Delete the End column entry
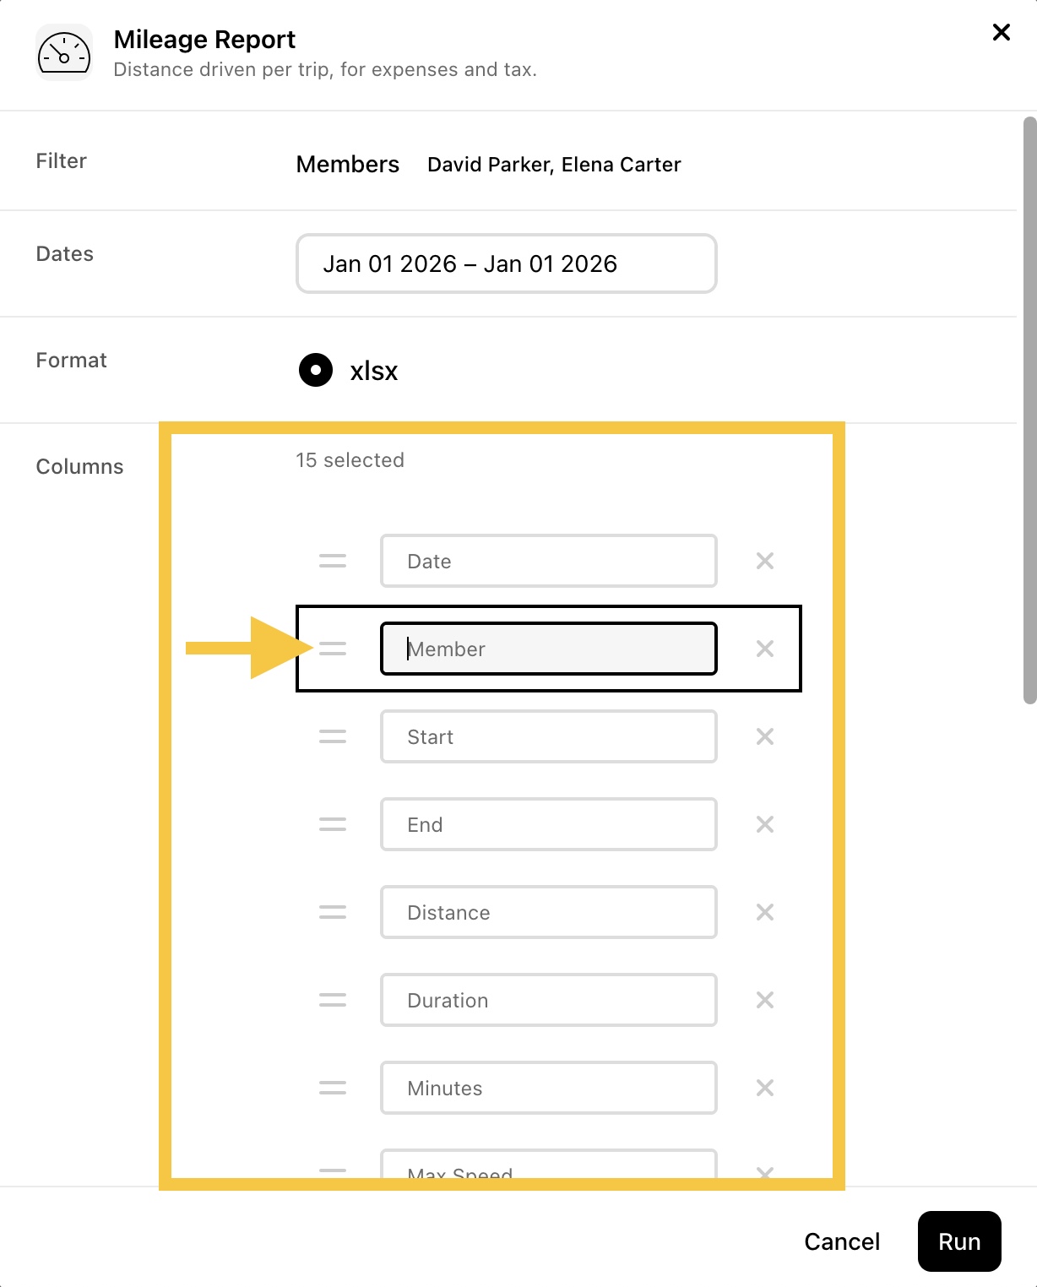Screen dimensions: 1037x1287 (765, 824)
